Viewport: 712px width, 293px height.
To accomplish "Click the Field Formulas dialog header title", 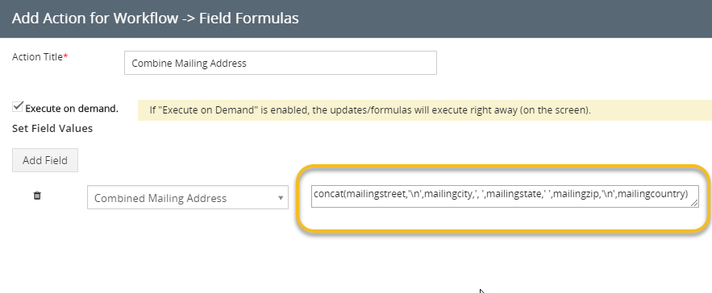I will [156, 19].
